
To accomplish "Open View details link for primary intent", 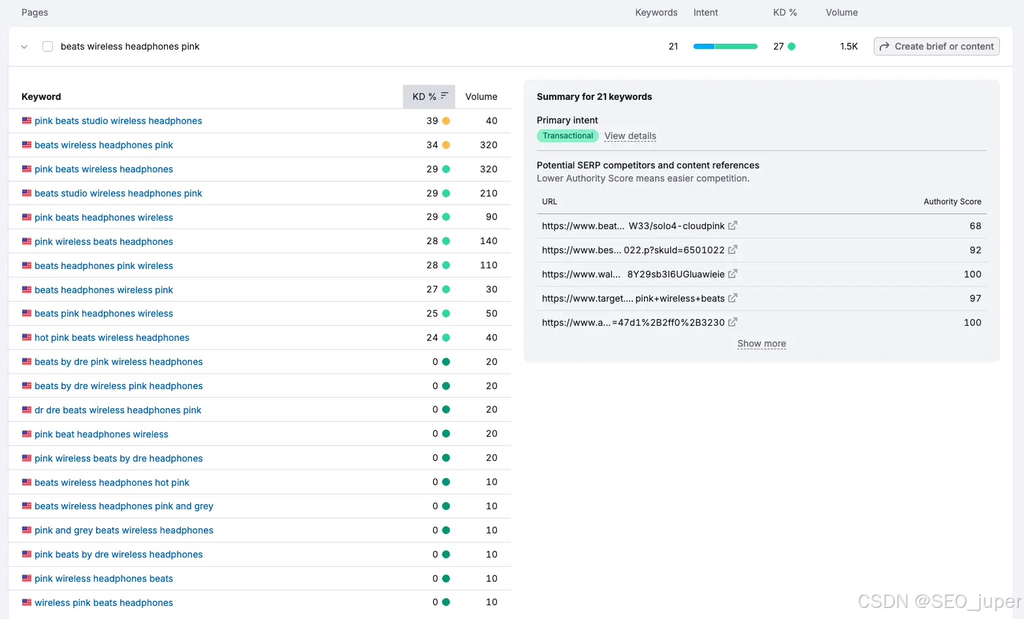I will click(630, 136).
